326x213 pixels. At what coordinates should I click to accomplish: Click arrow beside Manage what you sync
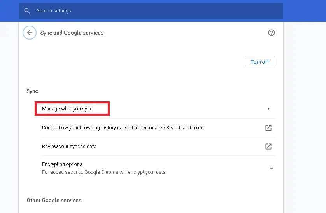click(x=268, y=109)
